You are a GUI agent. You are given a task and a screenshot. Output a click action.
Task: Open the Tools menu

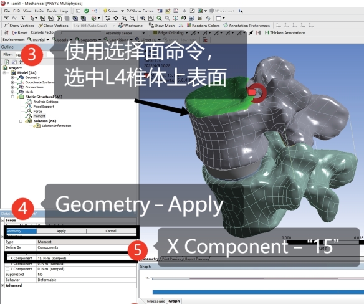pos(51,11)
